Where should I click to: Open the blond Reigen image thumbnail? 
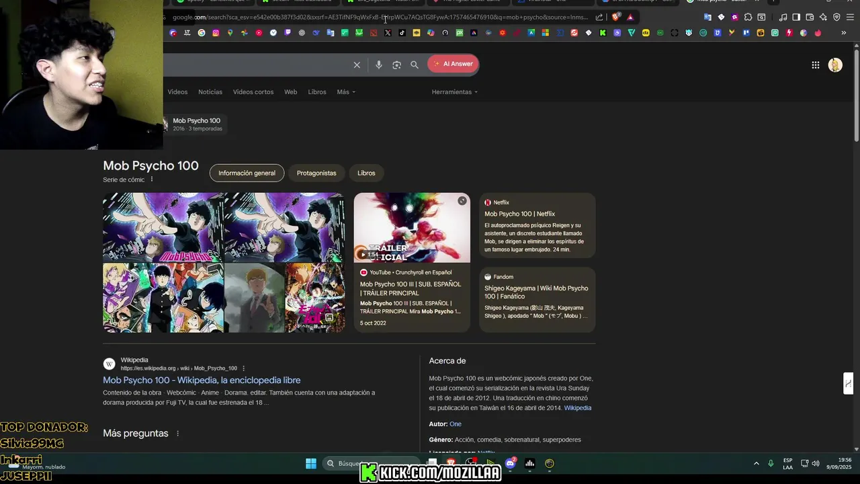[x=255, y=298]
